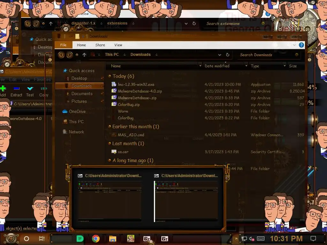Open This PC in navigation pane
The width and height of the screenshot is (327, 245).
(76, 122)
